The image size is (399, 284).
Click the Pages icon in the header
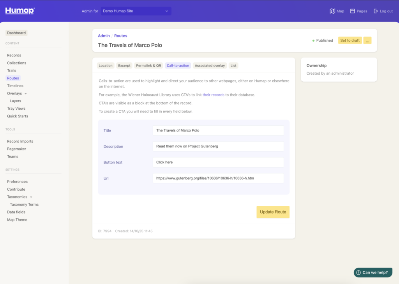[x=358, y=11]
